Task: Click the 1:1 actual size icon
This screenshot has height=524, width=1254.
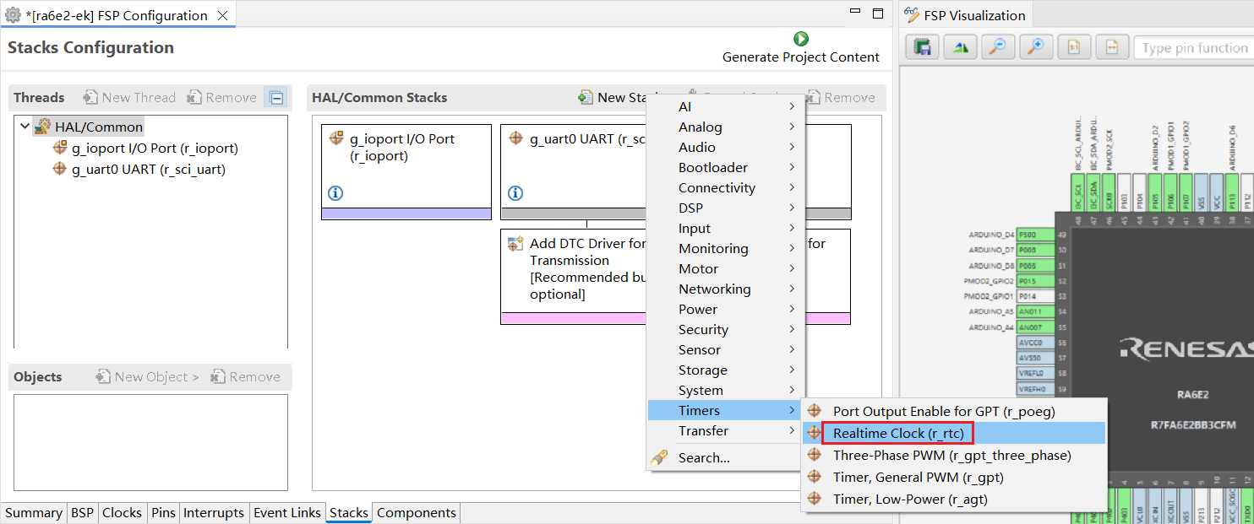Action: pyautogui.click(x=1074, y=47)
